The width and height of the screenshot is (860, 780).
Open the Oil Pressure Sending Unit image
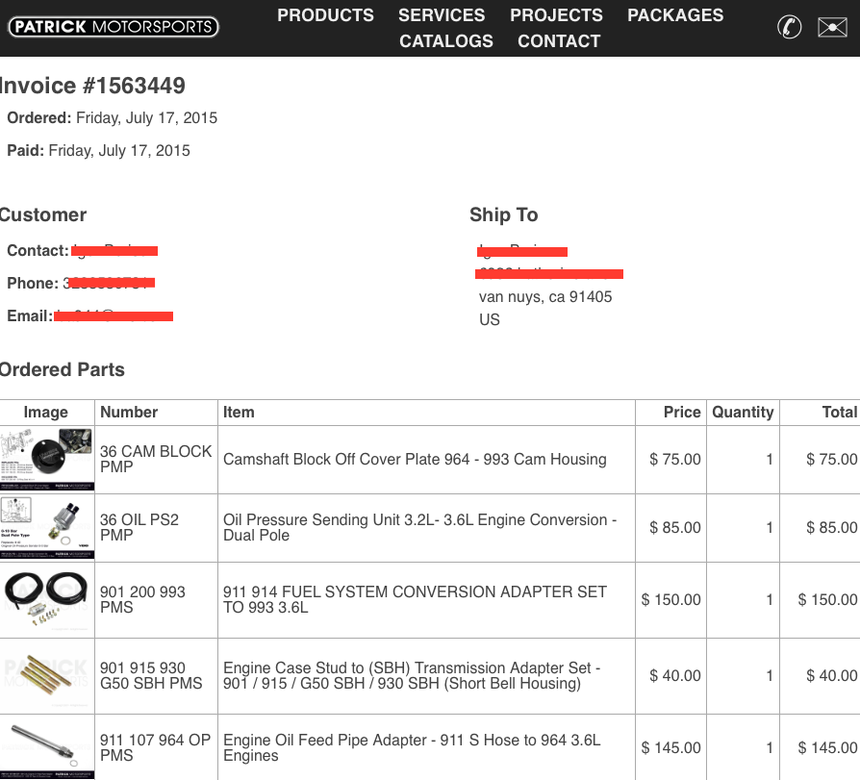(47, 528)
